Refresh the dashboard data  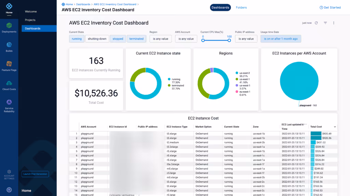click(x=316, y=23)
